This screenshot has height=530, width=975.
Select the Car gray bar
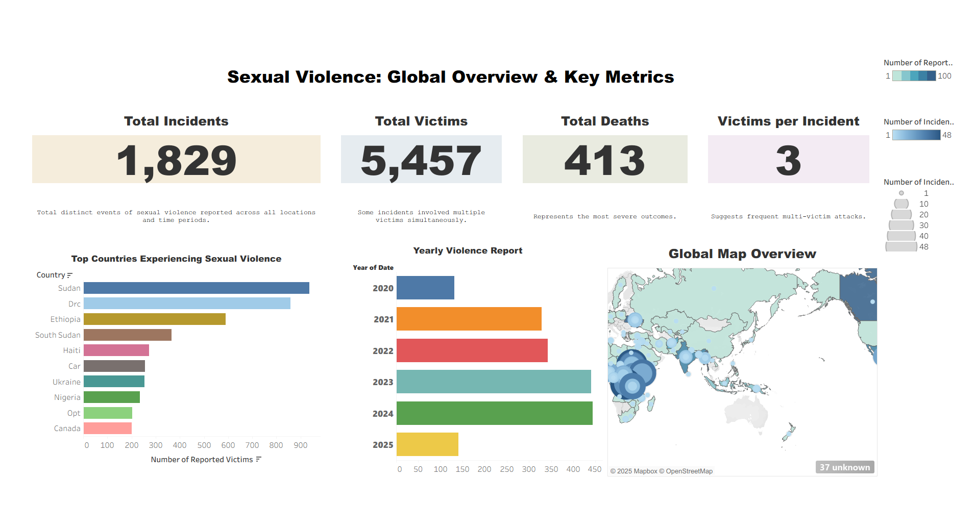point(114,366)
